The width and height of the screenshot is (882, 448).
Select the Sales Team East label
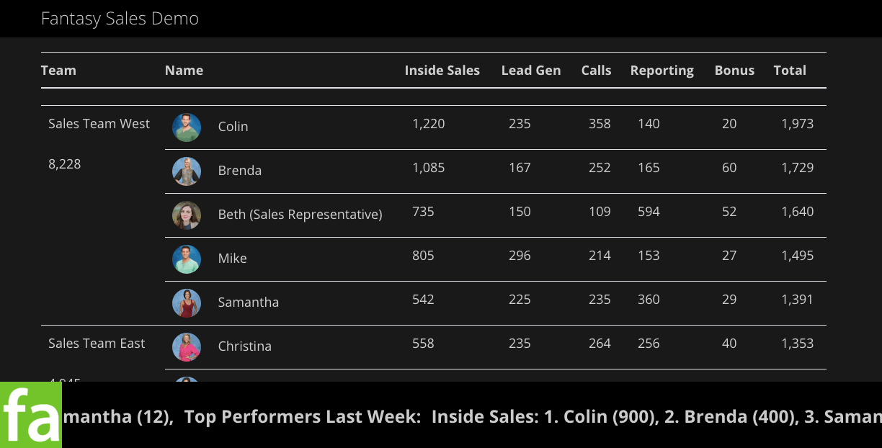point(97,344)
